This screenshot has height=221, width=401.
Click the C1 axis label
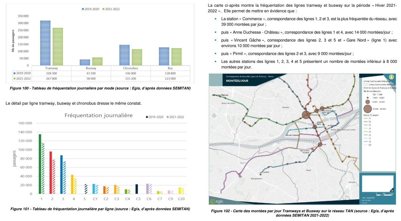point(95,199)
